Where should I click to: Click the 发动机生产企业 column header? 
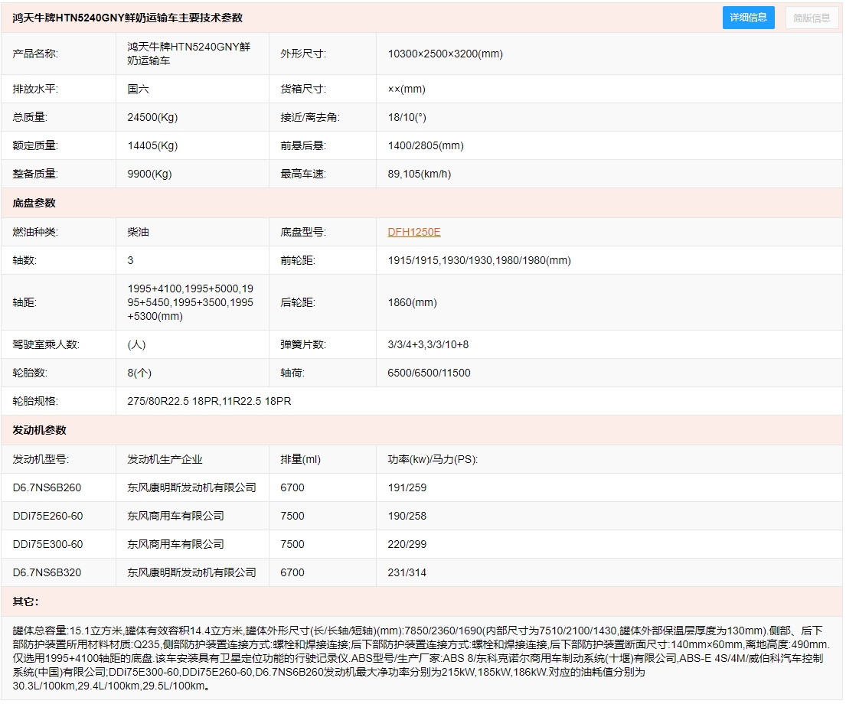coord(165,459)
